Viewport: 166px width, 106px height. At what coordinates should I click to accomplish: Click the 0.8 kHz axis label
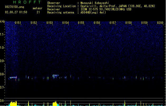click(2, 74)
